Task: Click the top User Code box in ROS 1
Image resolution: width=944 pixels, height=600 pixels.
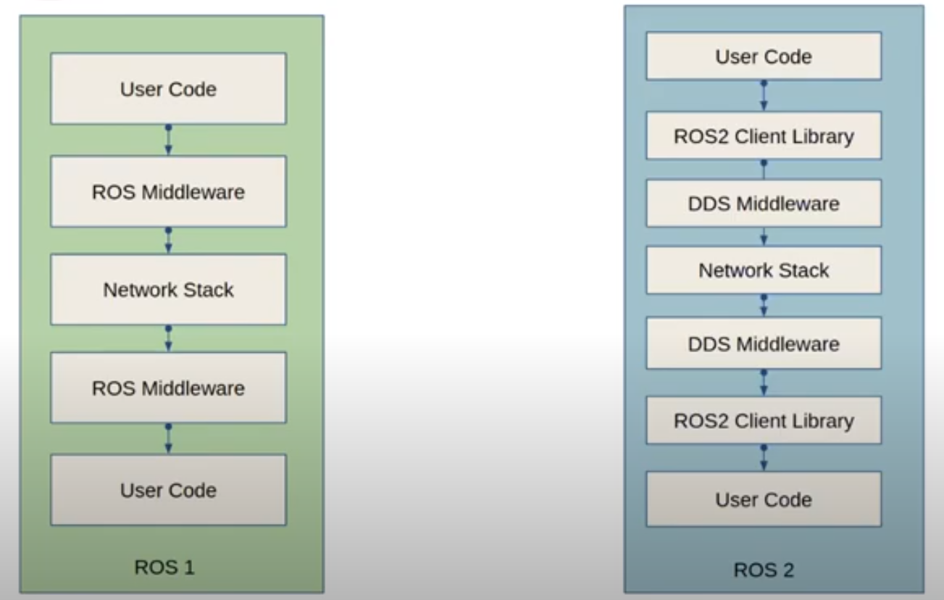Action: [167, 88]
